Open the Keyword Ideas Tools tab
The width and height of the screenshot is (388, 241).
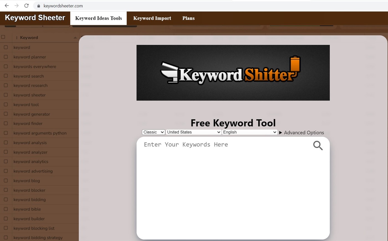click(98, 18)
